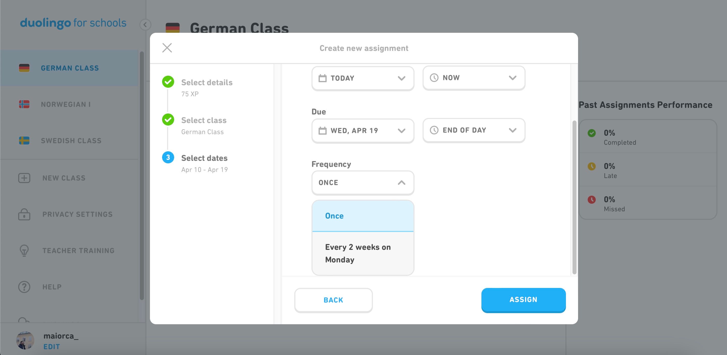Viewport: 727px width, 355px height.
Task: Click the German flag icon next to German Class
Action: tap(24, 68)
